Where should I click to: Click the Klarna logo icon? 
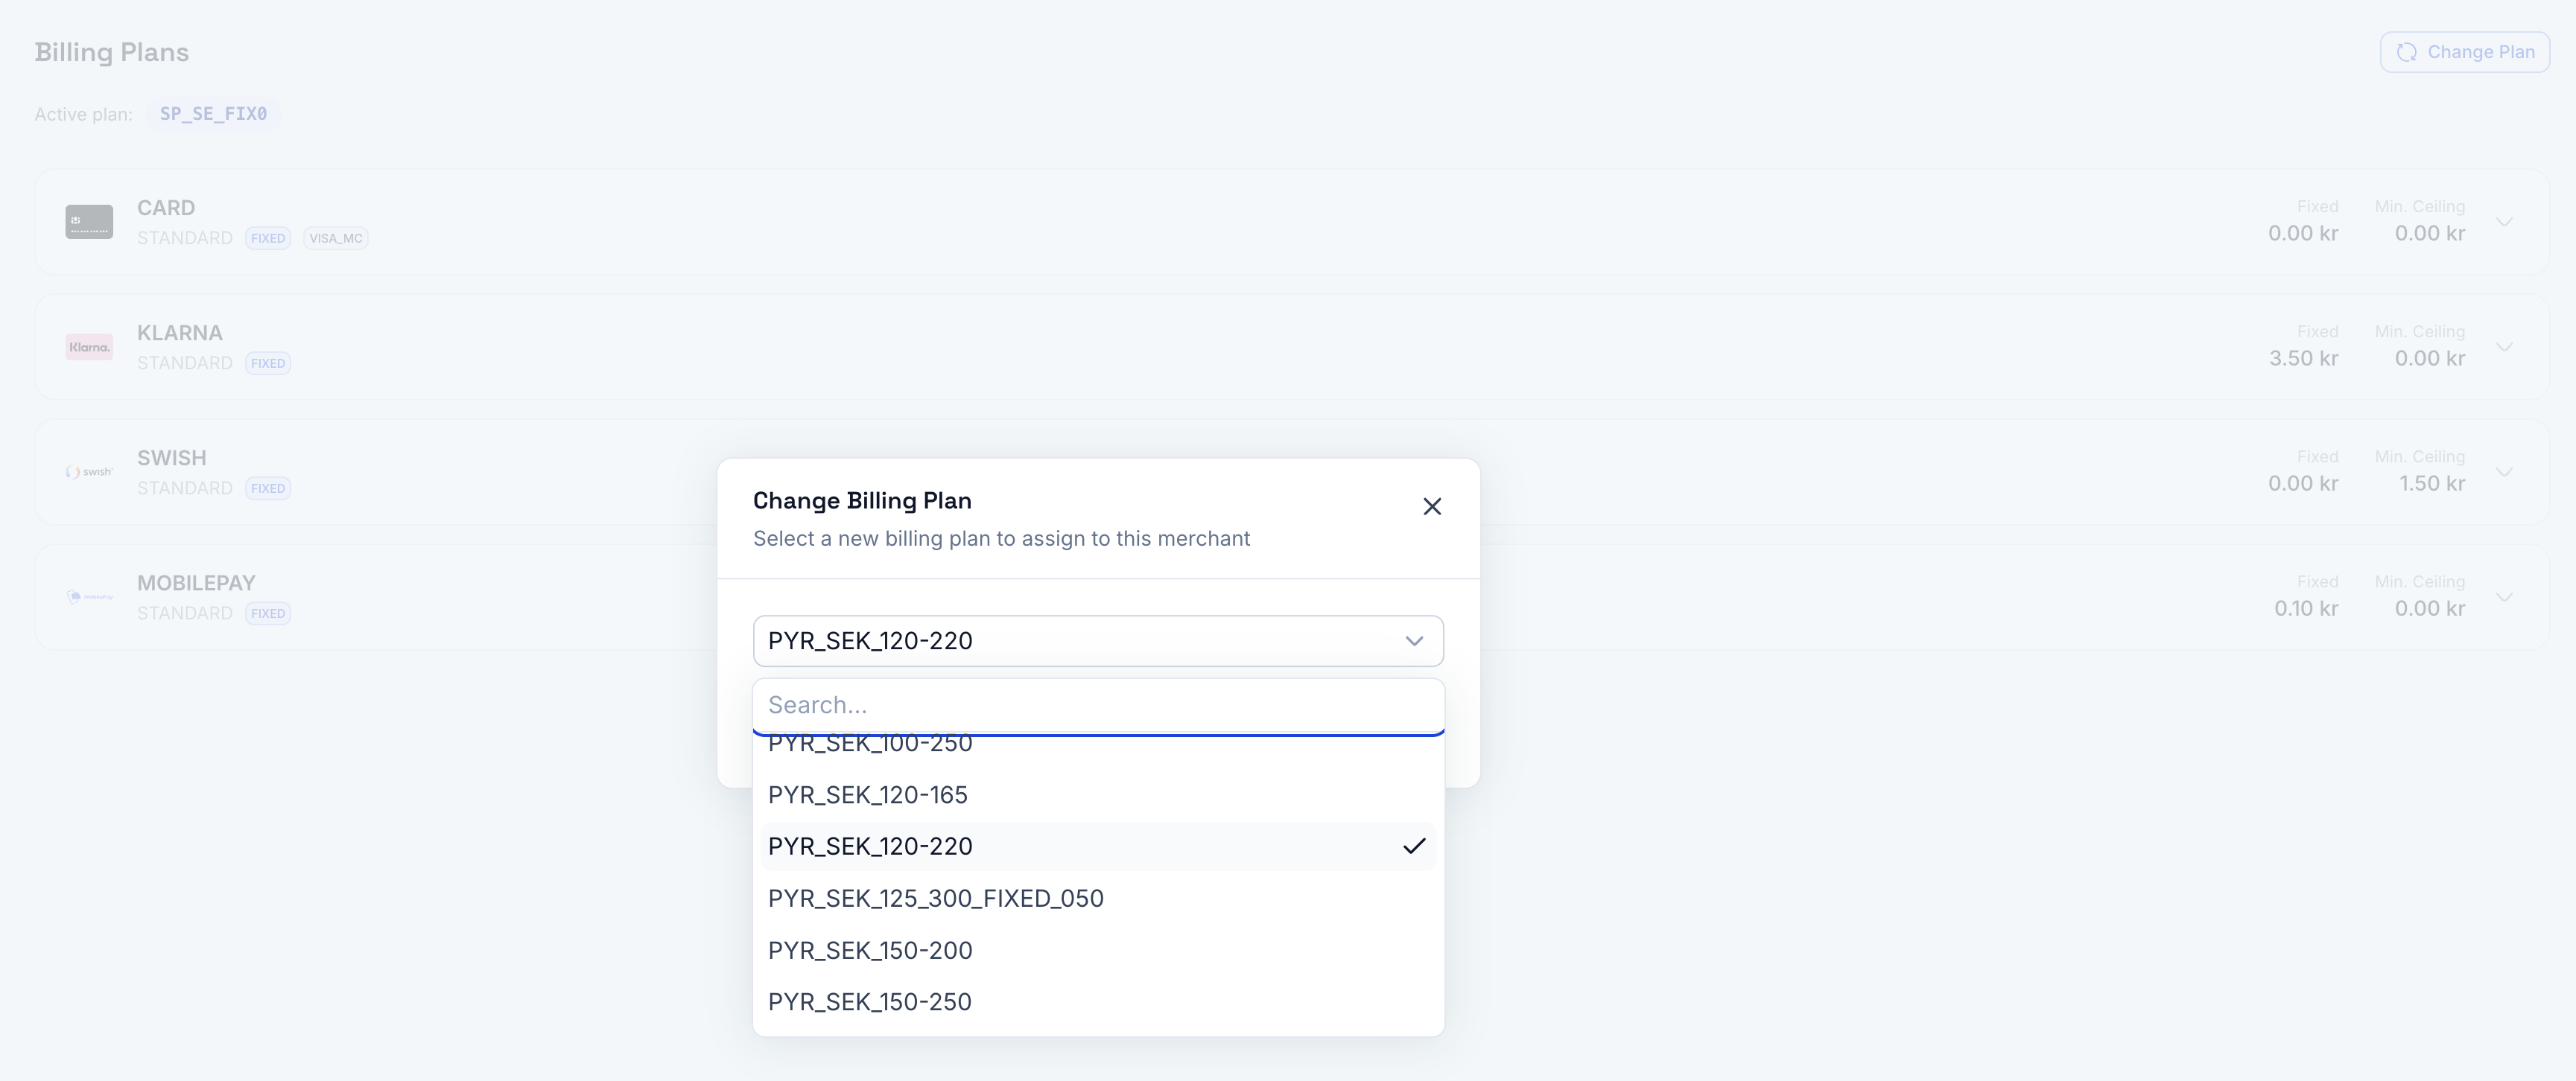(x=88, y=345)
